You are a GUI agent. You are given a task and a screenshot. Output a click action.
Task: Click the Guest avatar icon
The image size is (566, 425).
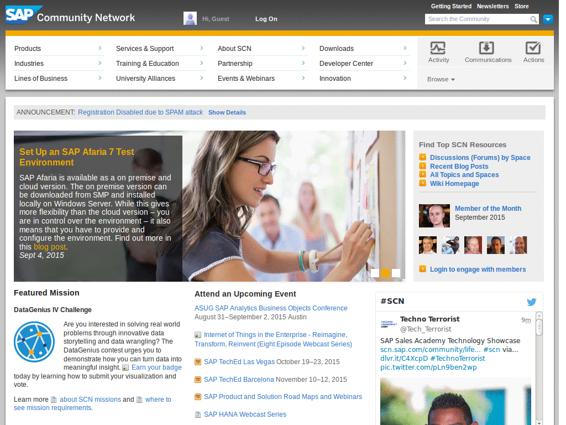(190, 19)
